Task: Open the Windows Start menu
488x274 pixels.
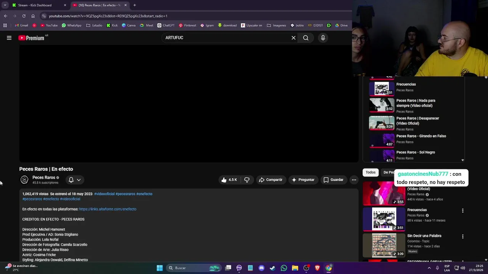Action: pos(160,268)
